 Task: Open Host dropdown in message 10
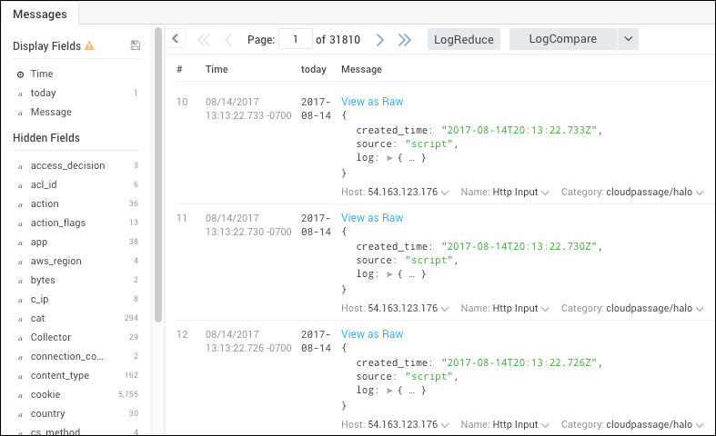tap(445, 193)
